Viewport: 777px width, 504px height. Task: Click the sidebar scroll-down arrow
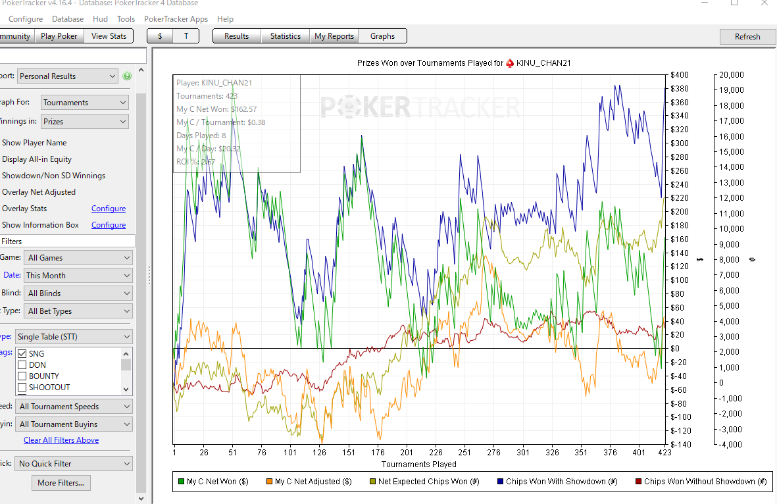141,499
